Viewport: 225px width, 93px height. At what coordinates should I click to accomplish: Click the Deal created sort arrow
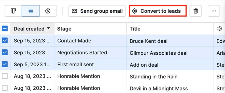tap(48, 28)
